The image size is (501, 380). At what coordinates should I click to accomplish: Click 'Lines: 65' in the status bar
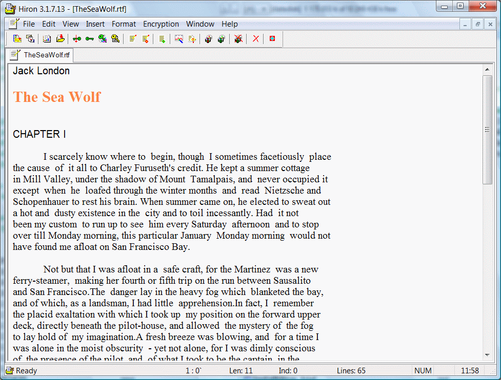tap(351, 370)
